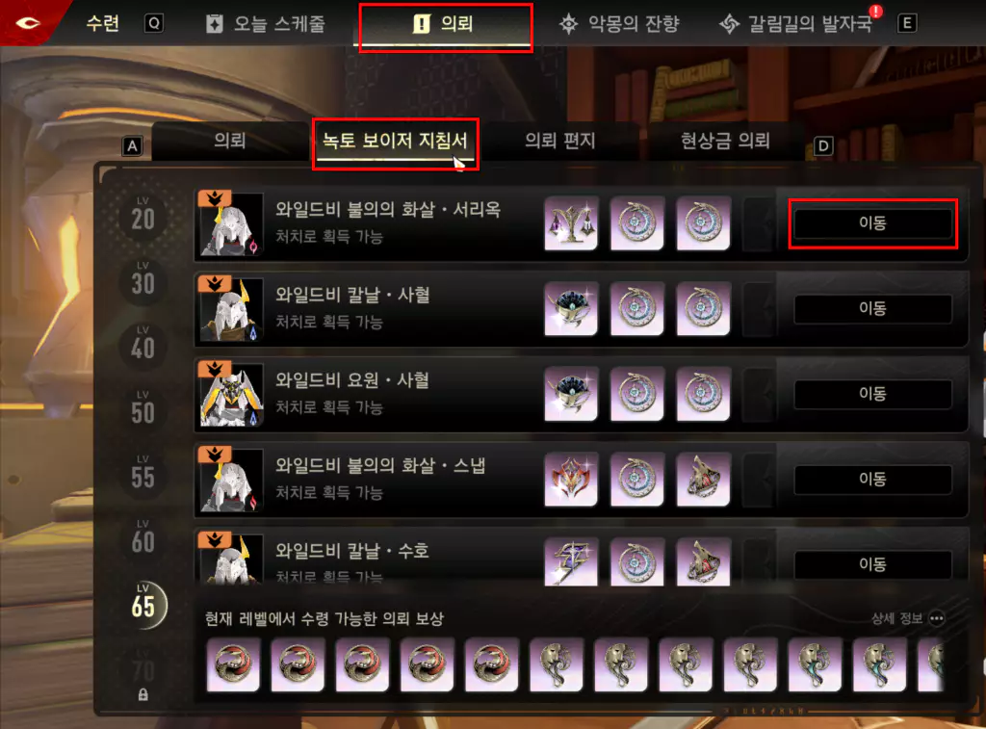Select level 30 in level list
This screenshot has height=729, width=986.
click(x=143, y=280)
